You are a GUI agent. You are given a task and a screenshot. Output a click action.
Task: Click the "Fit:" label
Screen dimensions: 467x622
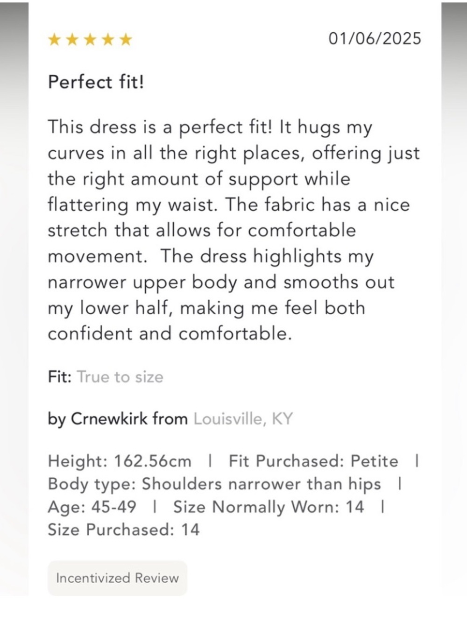point(59,377)
